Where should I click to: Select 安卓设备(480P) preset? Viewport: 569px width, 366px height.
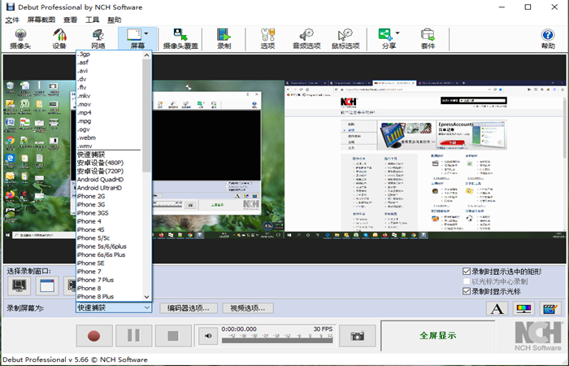click(x=109, y=163)
